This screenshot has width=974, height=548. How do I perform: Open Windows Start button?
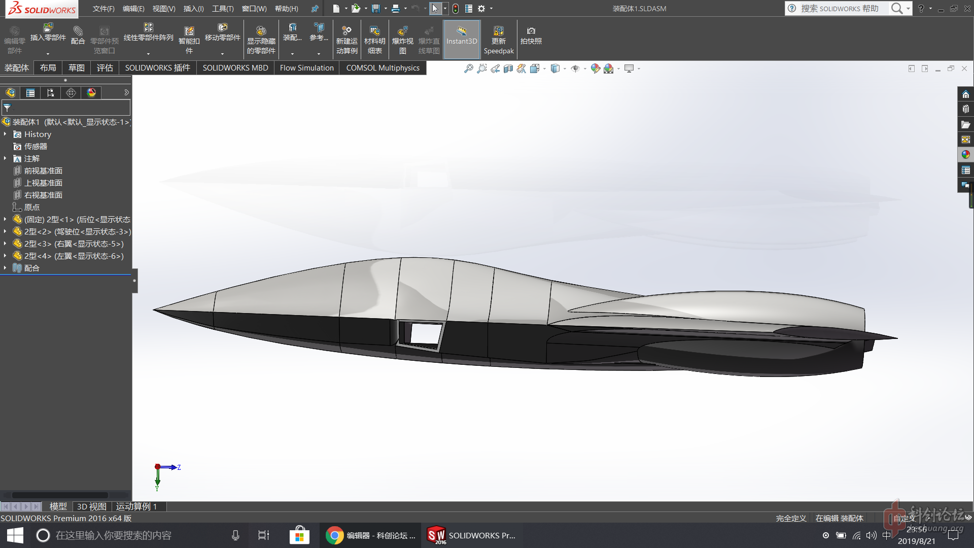pos(15,535)
